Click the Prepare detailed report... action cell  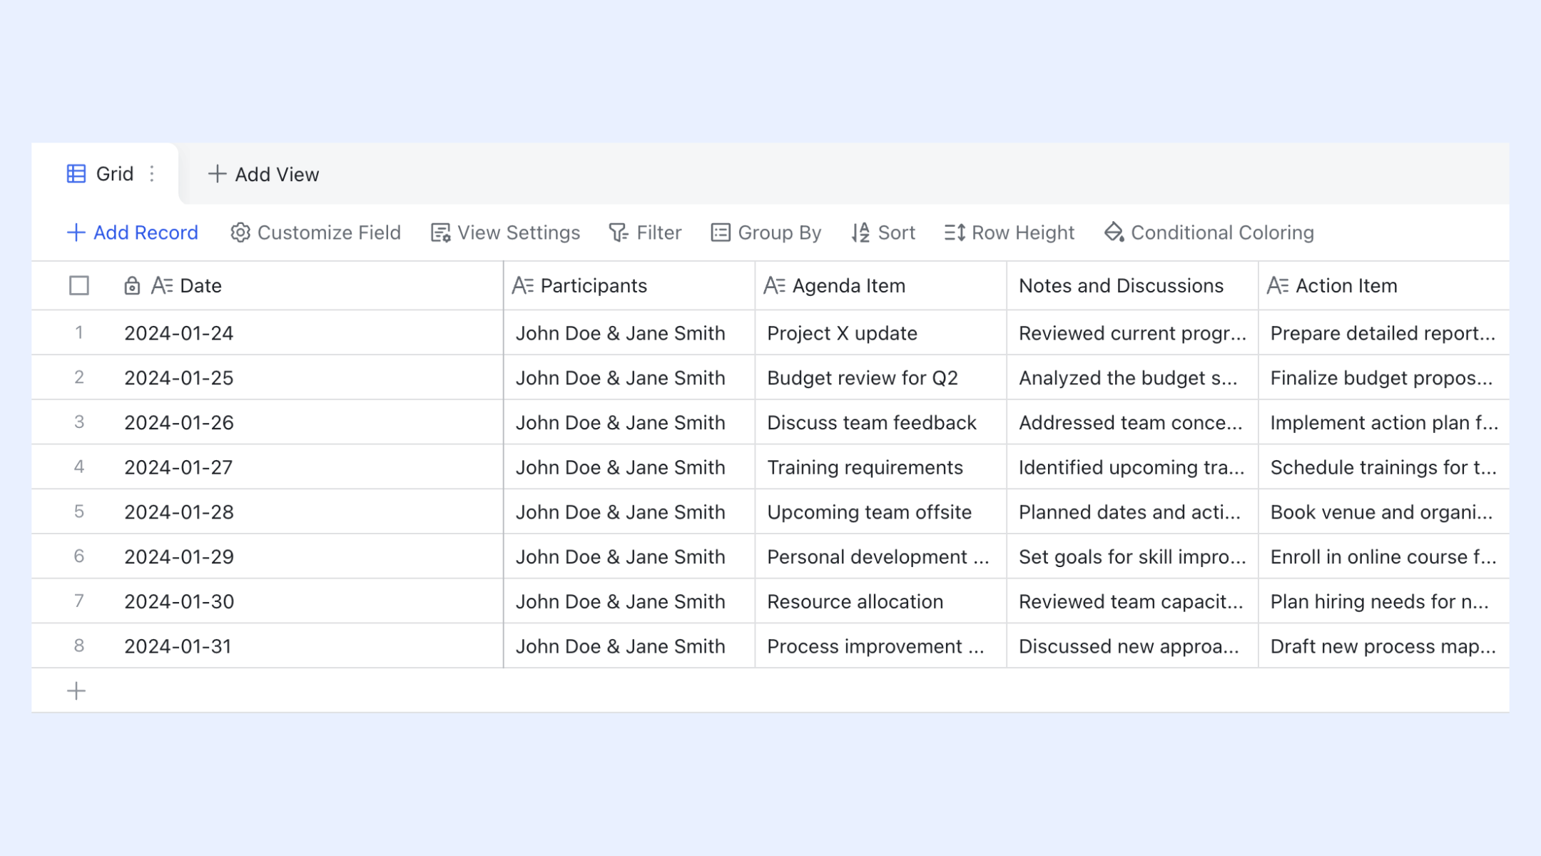click(1384, 333)
